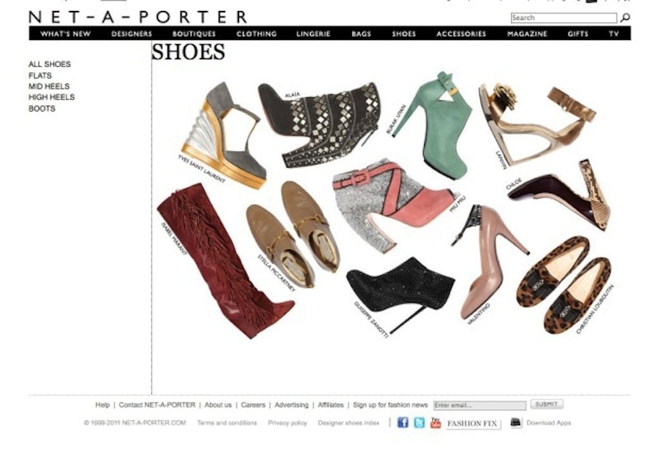Viewport: 660px width, 449px height.
Task: Open the Help footer link
Action: coord(102,405)
